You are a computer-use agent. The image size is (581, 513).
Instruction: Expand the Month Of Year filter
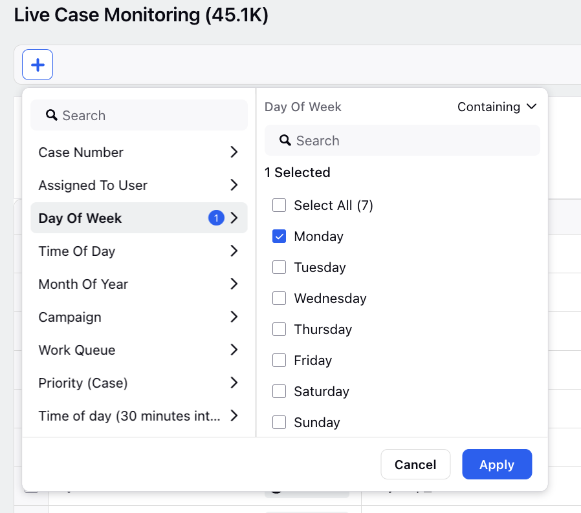click(139, 284)
